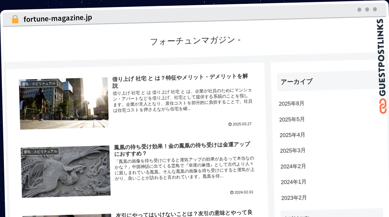Open article 友引にやってはいけないことは？
389x217 pixels.
point(184,214)
